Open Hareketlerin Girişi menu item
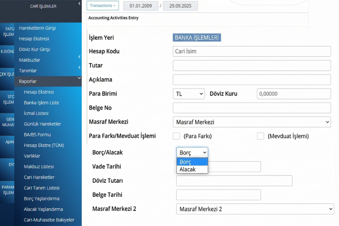 click(37, 28)
